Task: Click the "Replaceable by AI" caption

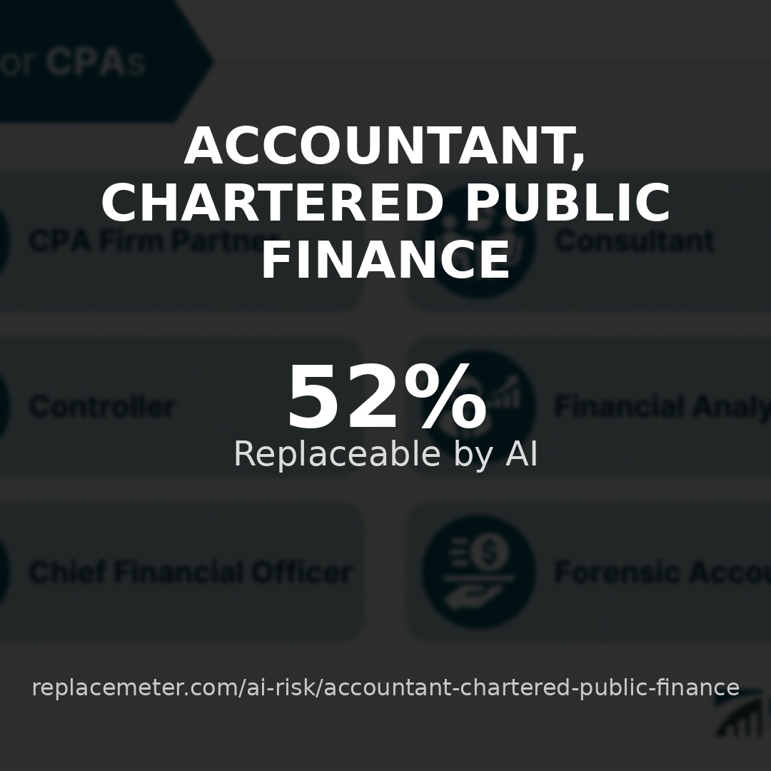Action: click(x=385, y=454)
